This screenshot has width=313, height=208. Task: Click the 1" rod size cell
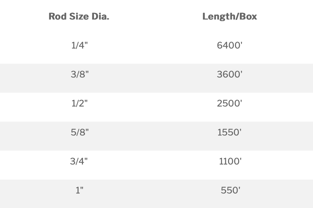pos(80,190)
